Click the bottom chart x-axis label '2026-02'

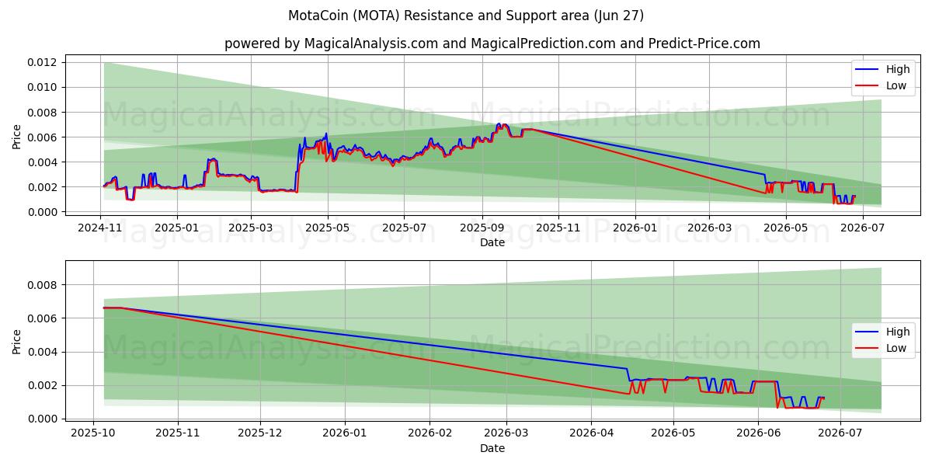point(429,433)
